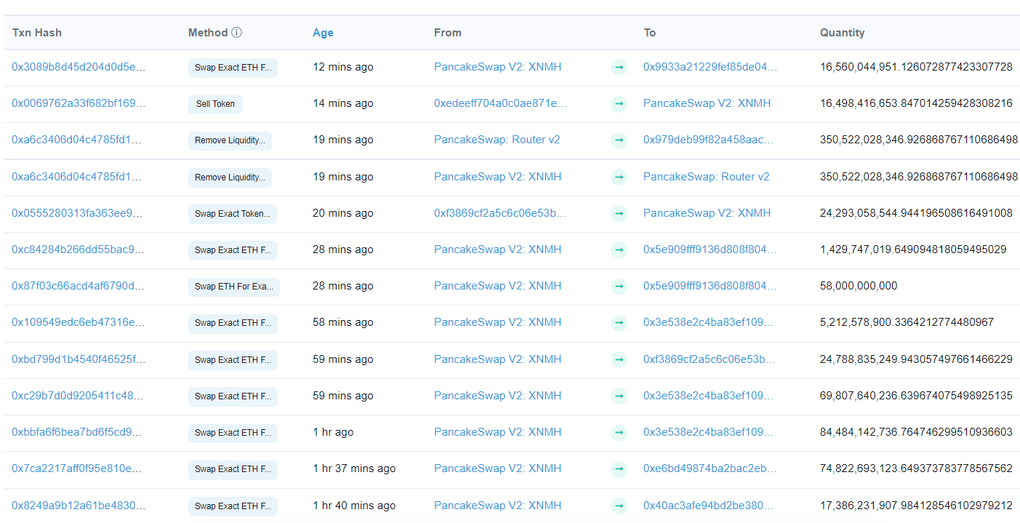Click the Method column header label
This screenshot has width=1020, height=523.
[x=208, y=33]
